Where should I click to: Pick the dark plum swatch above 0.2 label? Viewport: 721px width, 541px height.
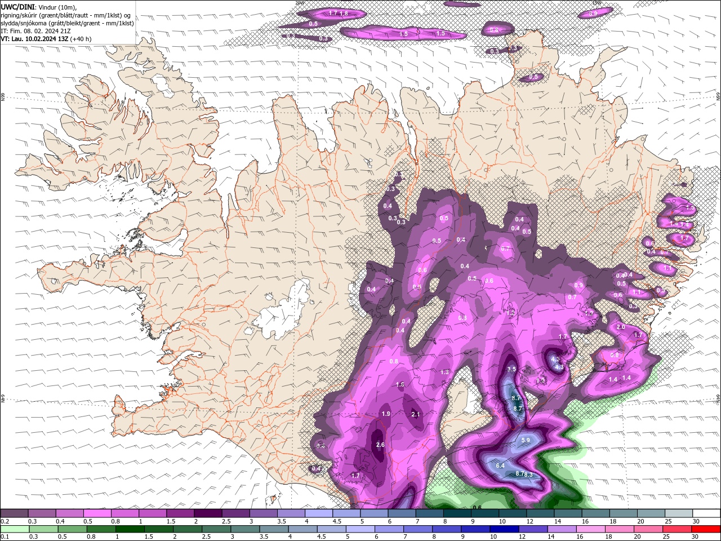click(x=14, y=513)
